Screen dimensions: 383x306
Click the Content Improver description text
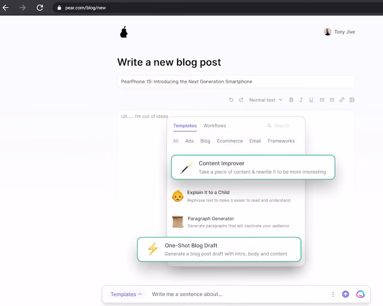pos(262,172)
